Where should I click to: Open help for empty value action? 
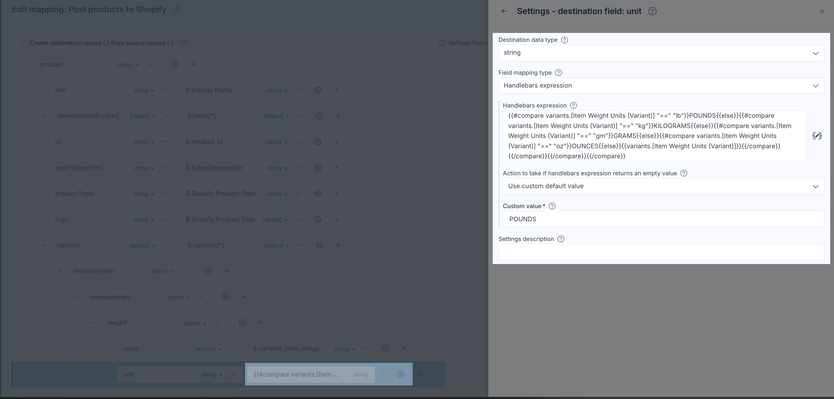[684, 174]
